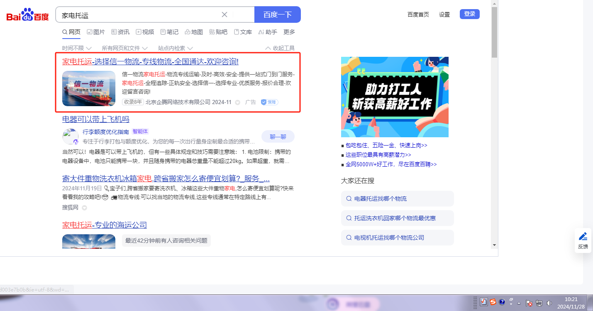Viewport: 593px width, 311px height.
Task: Open the 家电托运-专业的海运公司 result
Action: click(x=105, y=225)
